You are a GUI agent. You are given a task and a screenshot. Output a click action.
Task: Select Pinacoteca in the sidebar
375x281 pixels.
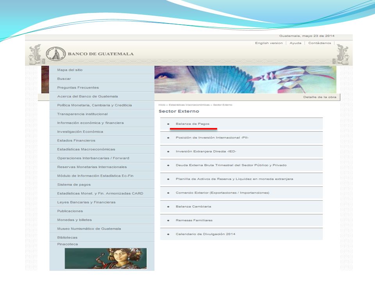point(68,244)
